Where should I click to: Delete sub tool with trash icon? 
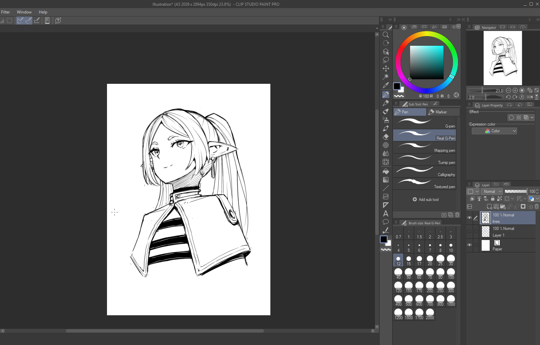click(x=457, y=215)
